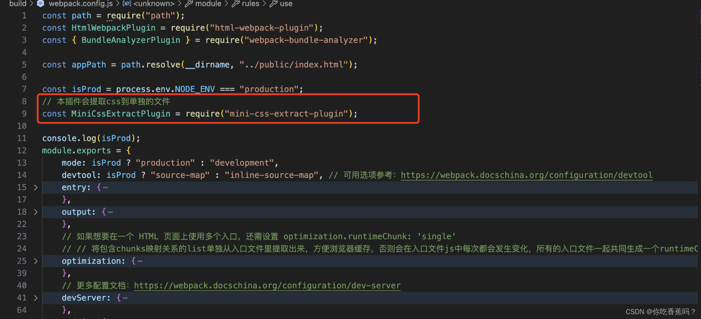Screen dimensions: 701x319
Task: Click the wrench icon beside rules breadcrumb
Action: [236, 4]
